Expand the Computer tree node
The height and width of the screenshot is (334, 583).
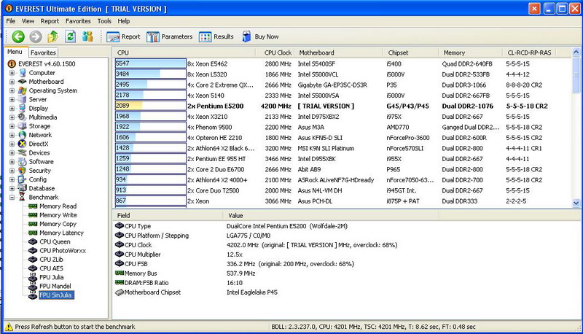tap(12, 73)
